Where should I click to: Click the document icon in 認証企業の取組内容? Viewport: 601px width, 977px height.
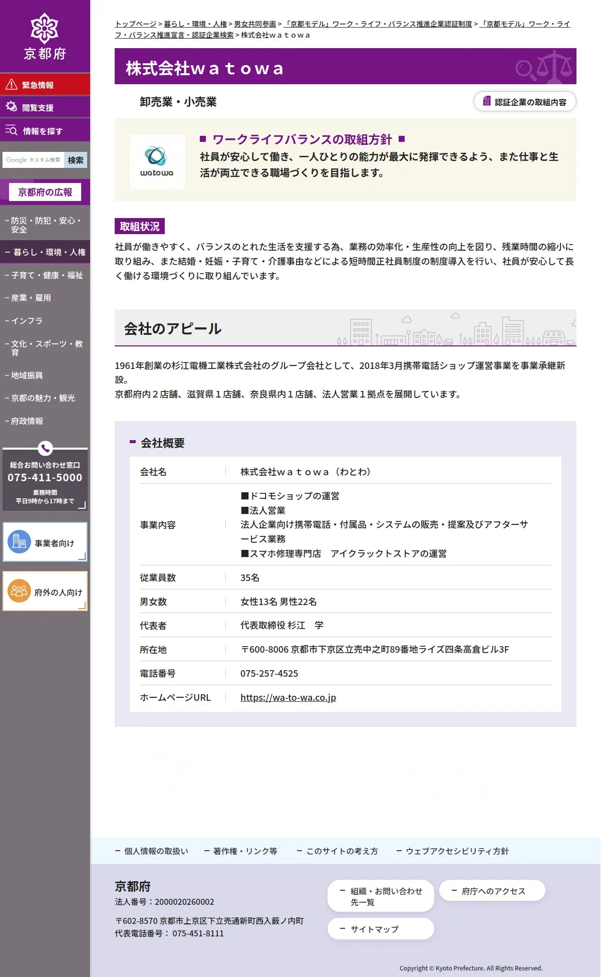point(487,101)
